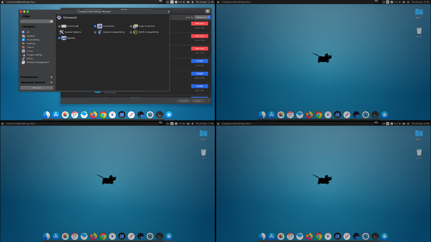Open the Commands plugin settings icon
This screenshot has width=431, height=242.
tap(64, 26)
